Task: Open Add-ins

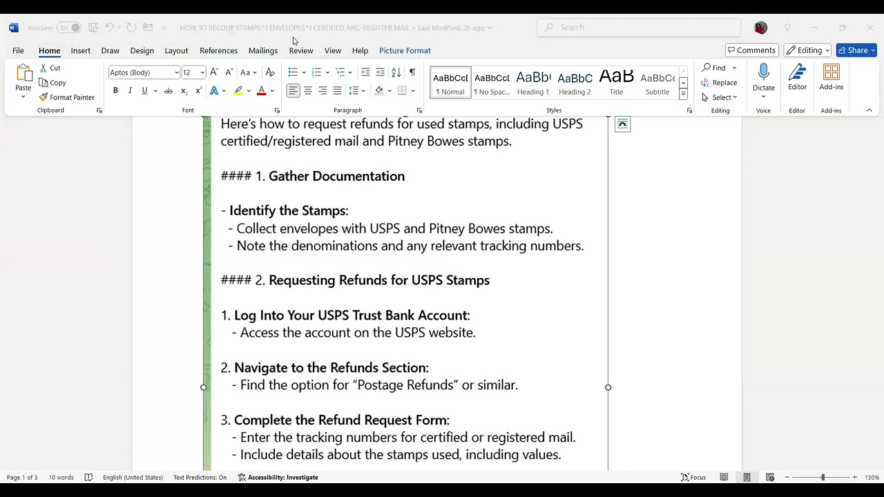Action: pos(832,77)
